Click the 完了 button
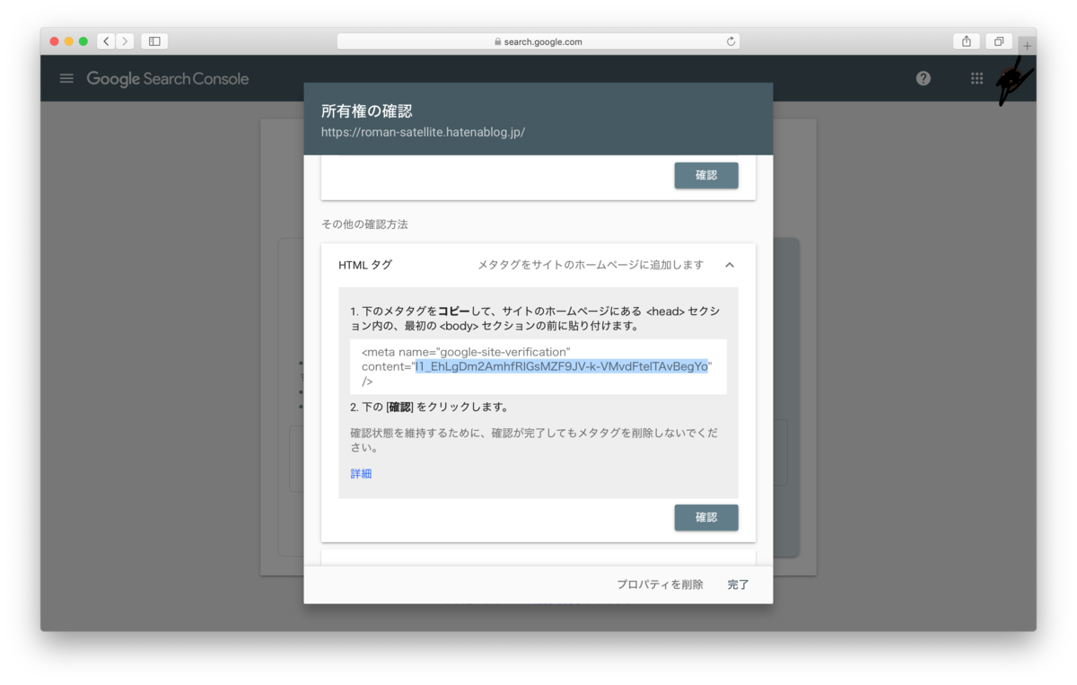The height and width of the screenshot is (685, 1077). click(x=738, y=584)
